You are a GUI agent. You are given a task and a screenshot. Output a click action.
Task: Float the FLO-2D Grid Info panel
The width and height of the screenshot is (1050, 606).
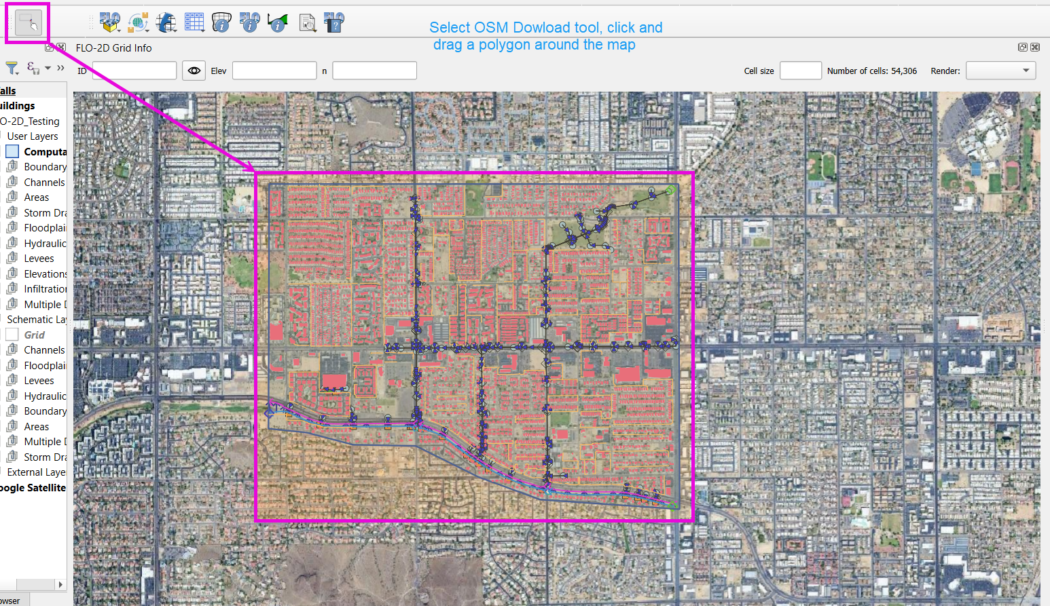click(1022, 48)
